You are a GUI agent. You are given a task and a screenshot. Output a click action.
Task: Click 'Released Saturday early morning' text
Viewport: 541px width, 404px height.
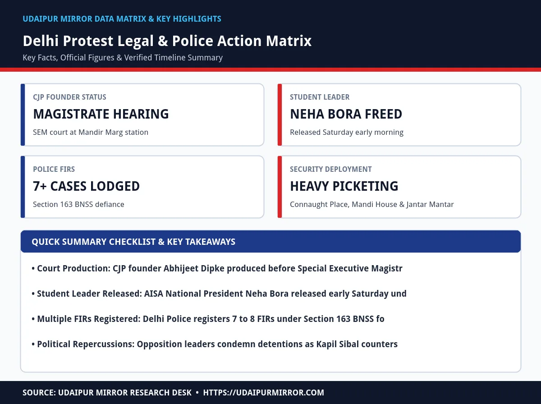coord(347,132)
